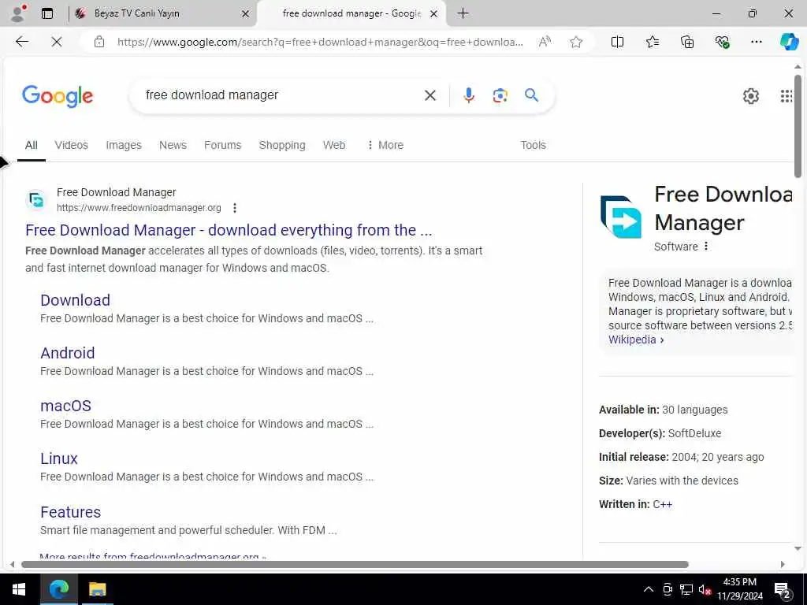Show hidden system tray icons
The height and width of the screenshot is (605, 807).
click(x=649, y=589)
